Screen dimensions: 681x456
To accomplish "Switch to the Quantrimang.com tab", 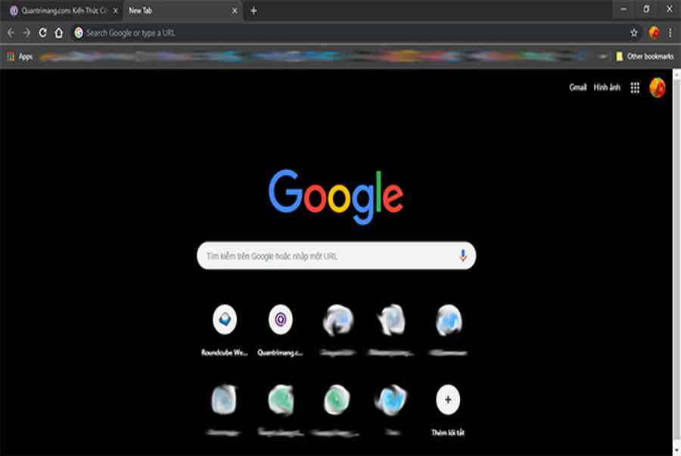I will click(63, 11).
